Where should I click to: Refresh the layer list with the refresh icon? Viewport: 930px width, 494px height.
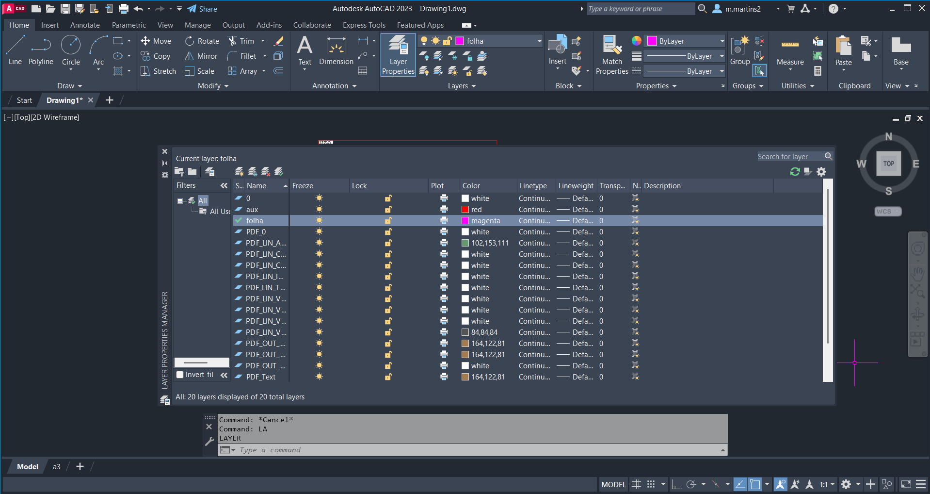click(x=795, y=172)
